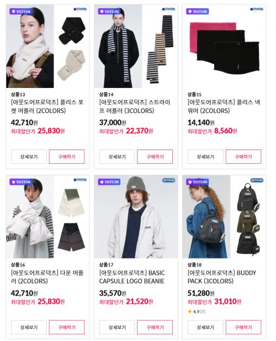The width and height of the screenshot is (276, 341).
Task: Buy the stripe muffler with 구매하기
Action: [155, 157]
